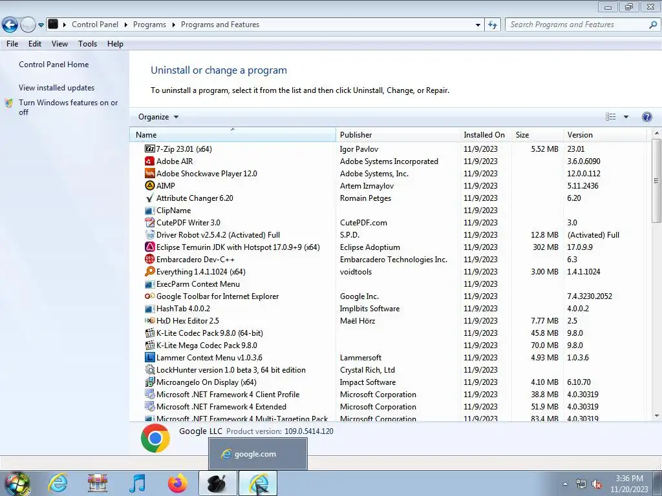Sort by the Version column header
The height and width of the screenshot is (496, 662).
604,134
